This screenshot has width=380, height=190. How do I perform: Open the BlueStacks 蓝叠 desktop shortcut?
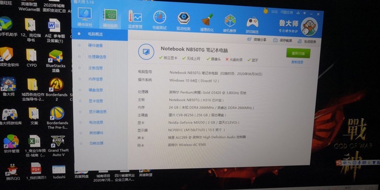click(55, 61)
